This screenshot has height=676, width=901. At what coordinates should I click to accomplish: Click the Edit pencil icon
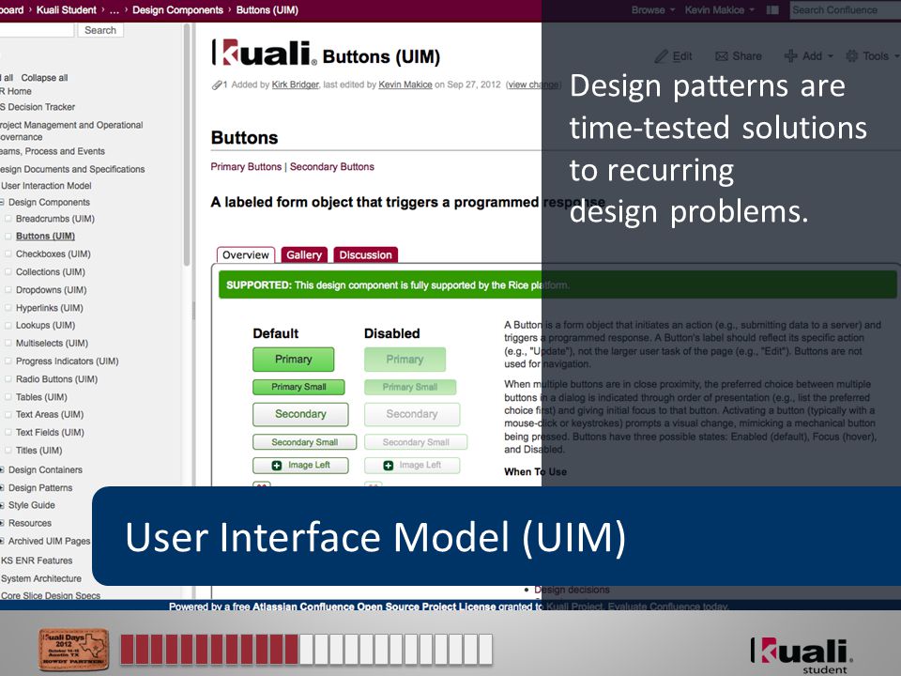point(662,55)
